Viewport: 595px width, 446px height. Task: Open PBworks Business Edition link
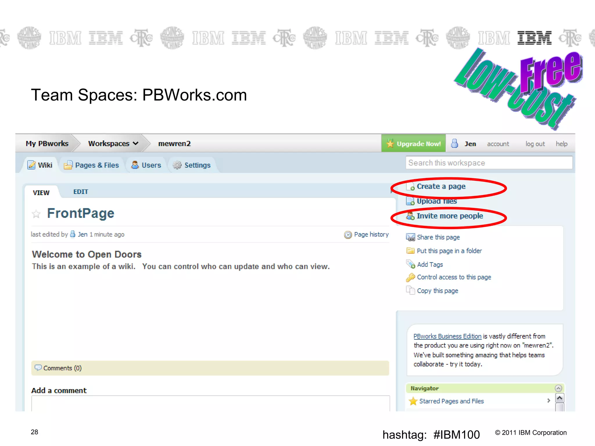point(447,336)
